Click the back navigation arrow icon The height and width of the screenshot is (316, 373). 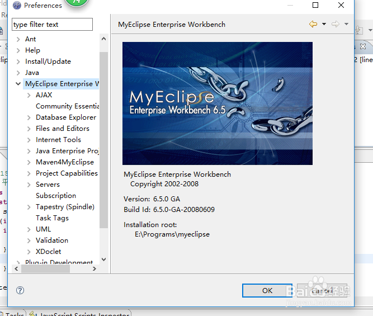[313, 24]
